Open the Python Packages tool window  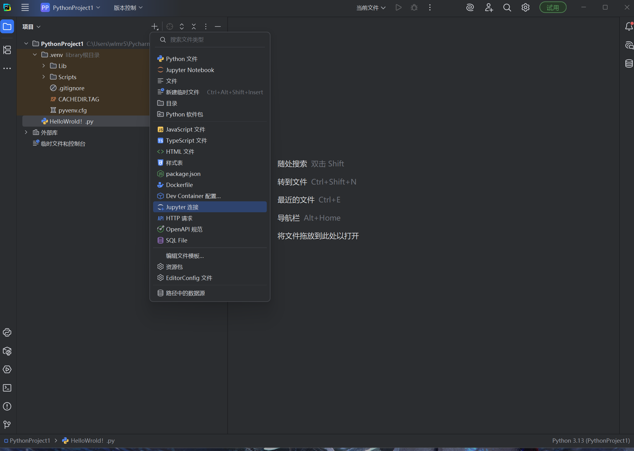click(x=7, y=351)
